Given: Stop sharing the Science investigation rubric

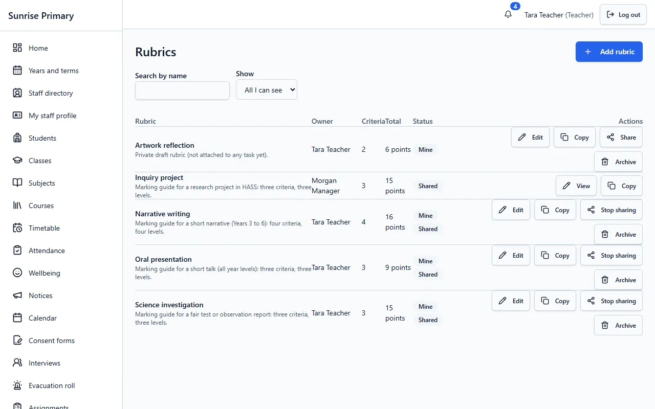Looking at the screenshot, I should coord(612,301).
